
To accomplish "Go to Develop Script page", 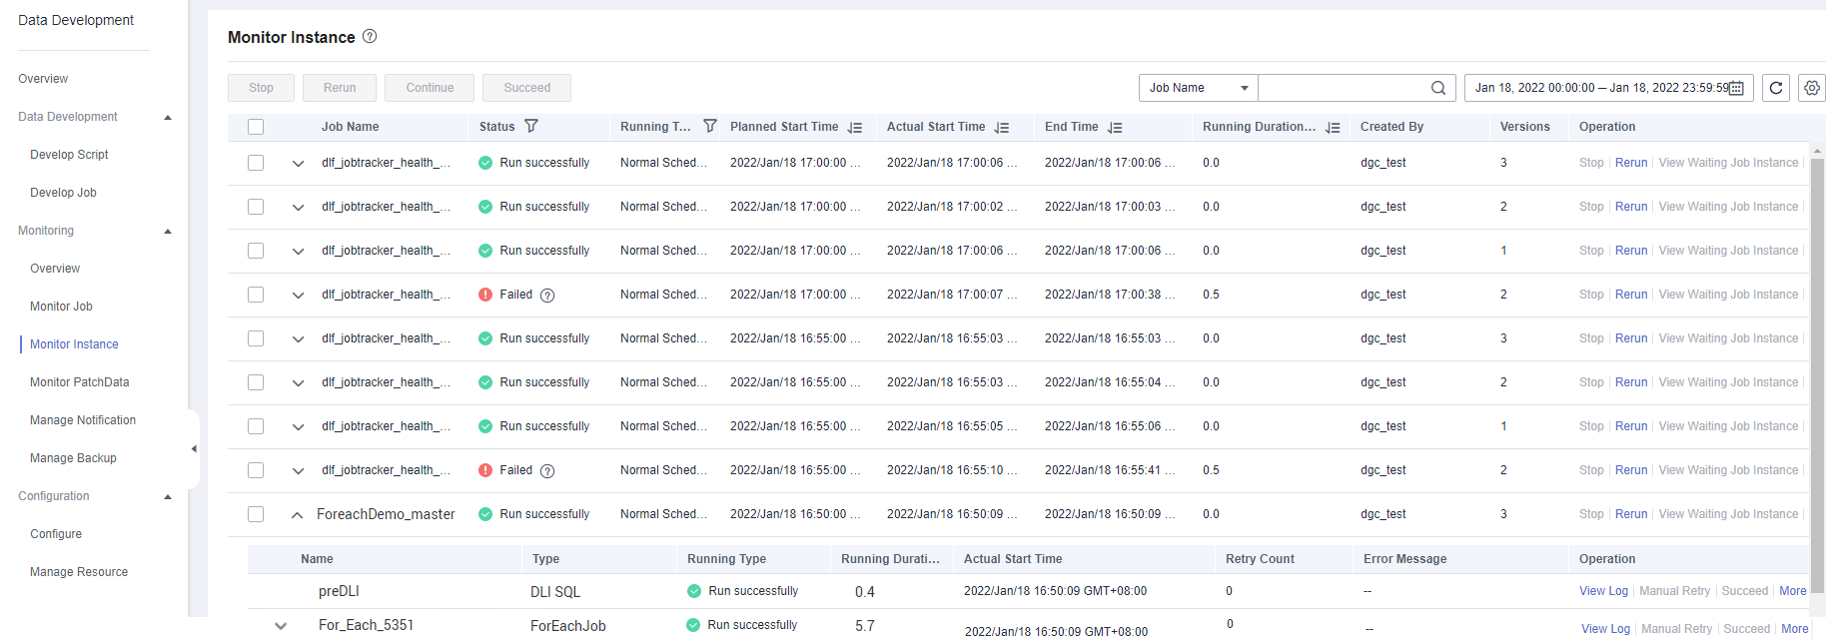I will (69, 155).
